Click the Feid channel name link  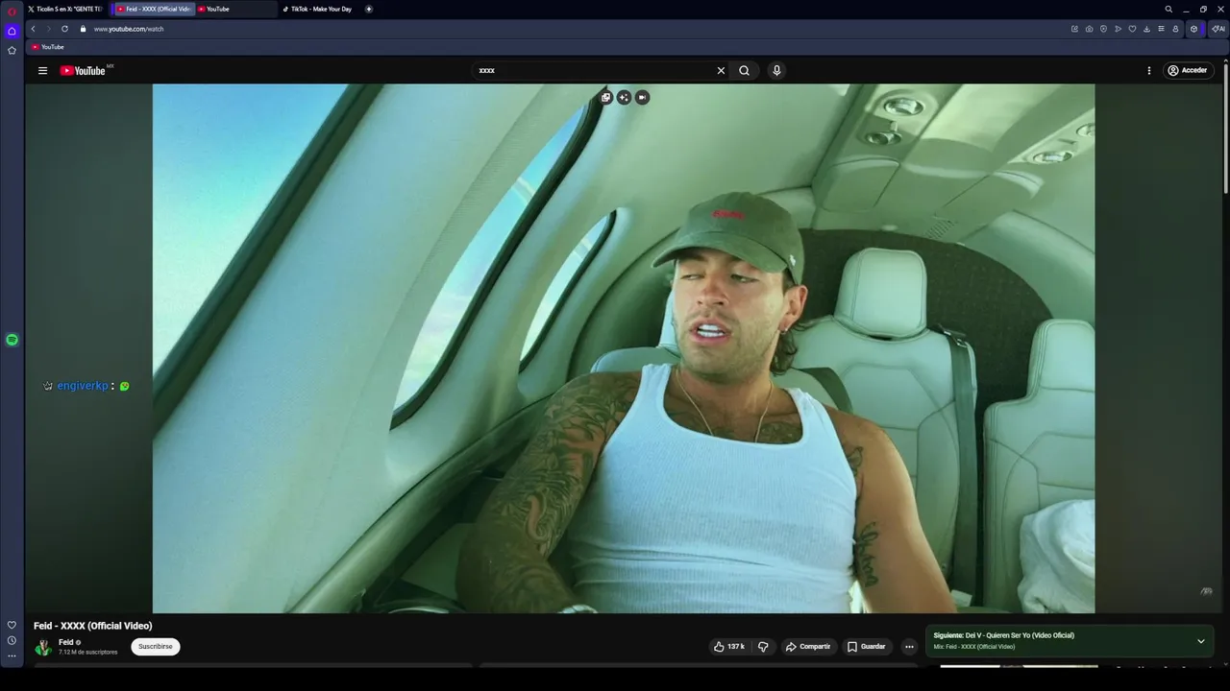click(x=65, y=642)
